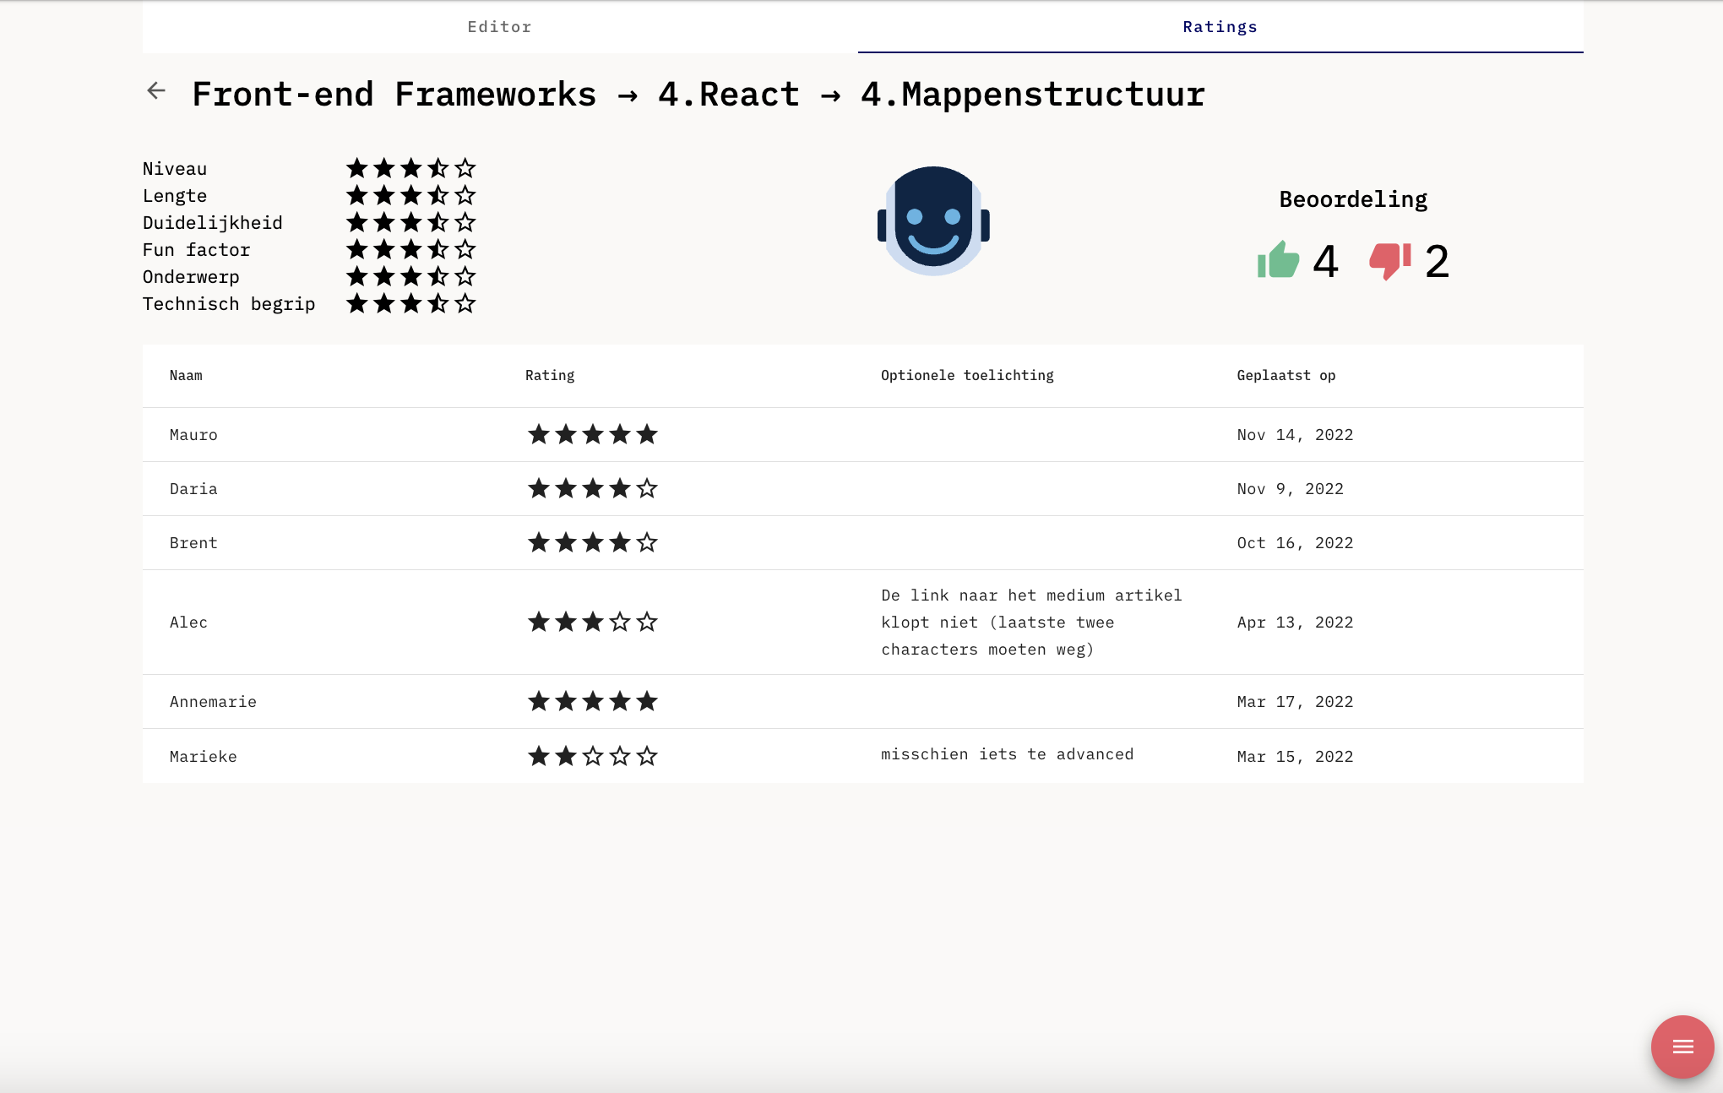
Task: Click the Technisch begrip label
Action: pos(229,304)
